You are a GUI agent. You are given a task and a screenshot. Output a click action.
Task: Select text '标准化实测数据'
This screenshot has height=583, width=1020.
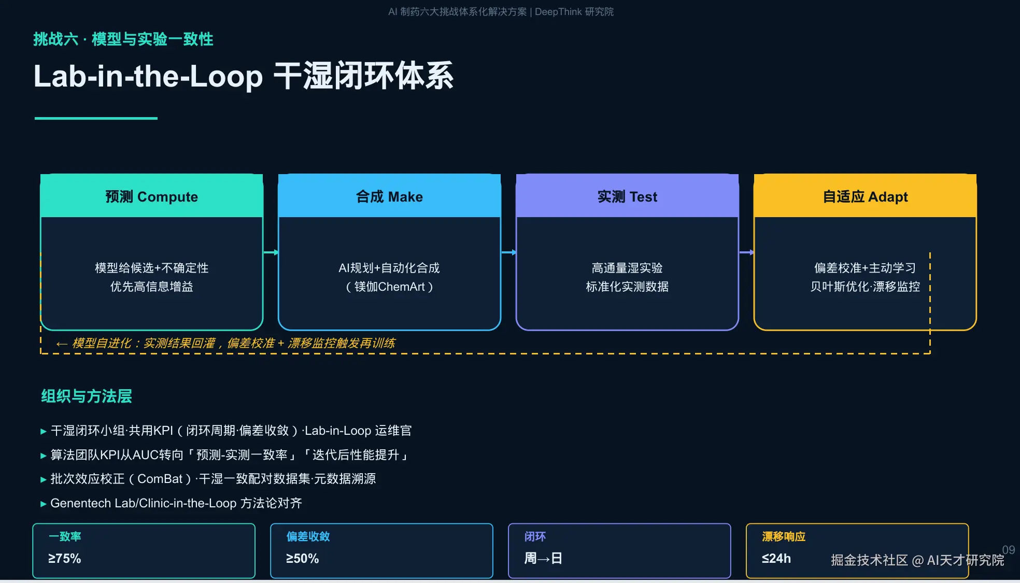[x=627, y=287]
